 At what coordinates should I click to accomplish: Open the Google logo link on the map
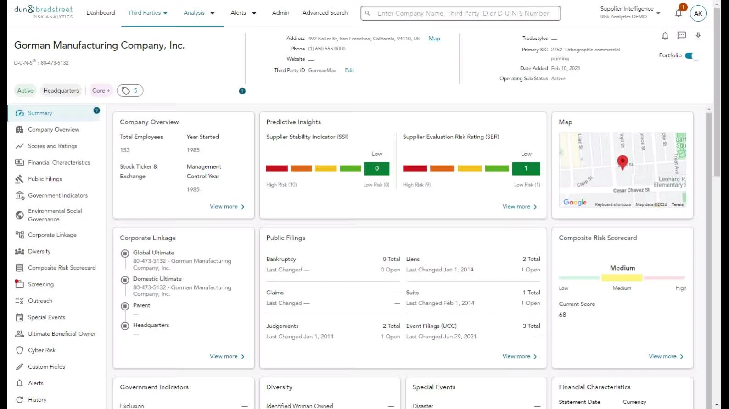click(575, 203)
